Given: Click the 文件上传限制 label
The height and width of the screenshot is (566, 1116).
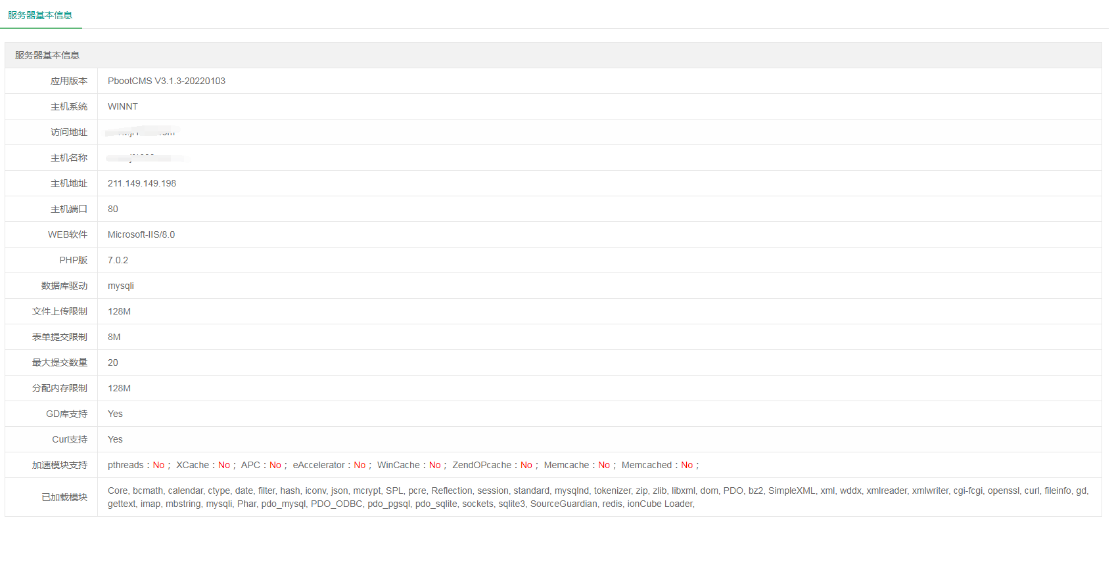Looking at the screenshot, I should (60, 311).
